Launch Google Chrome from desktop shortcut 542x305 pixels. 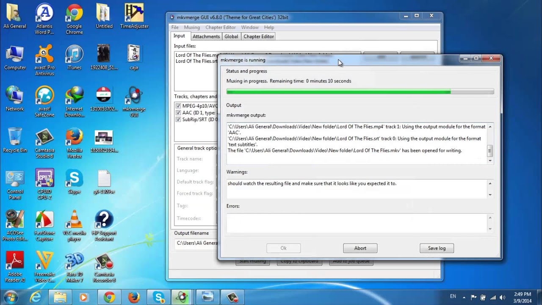click(74, 19)
